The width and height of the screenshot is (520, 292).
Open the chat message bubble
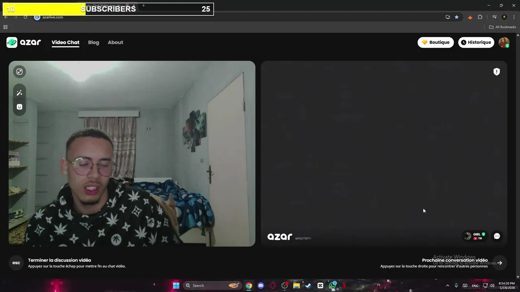click(x=497, y=236)
